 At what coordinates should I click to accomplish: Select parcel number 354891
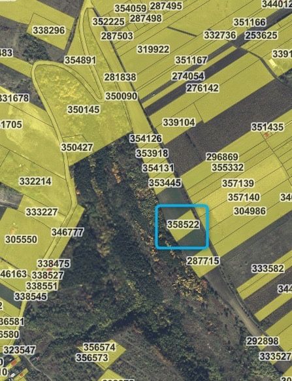click(80, 60)
